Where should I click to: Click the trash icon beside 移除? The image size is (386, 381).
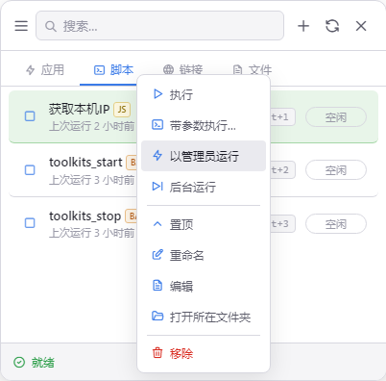[157, 352]
